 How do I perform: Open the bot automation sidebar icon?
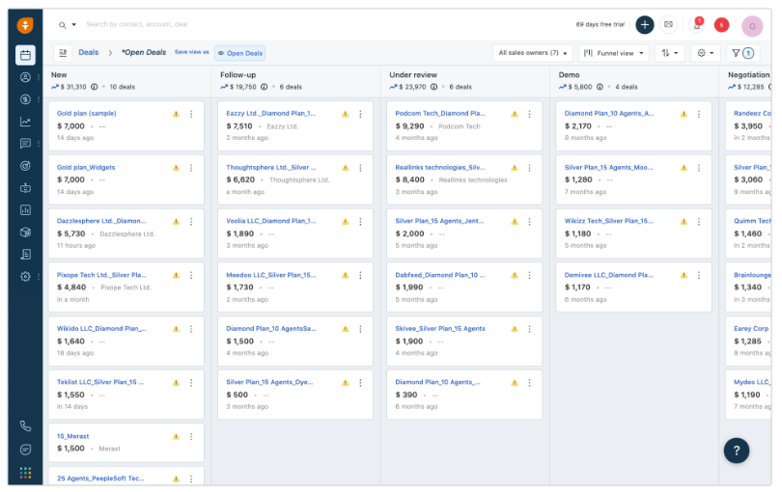25,188
